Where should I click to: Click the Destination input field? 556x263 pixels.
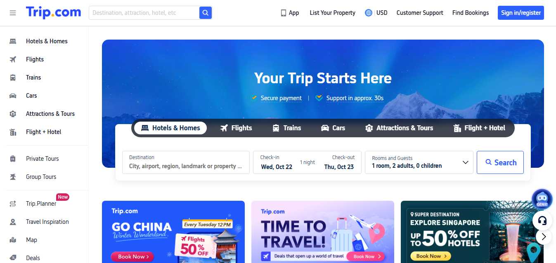[186, 162]
